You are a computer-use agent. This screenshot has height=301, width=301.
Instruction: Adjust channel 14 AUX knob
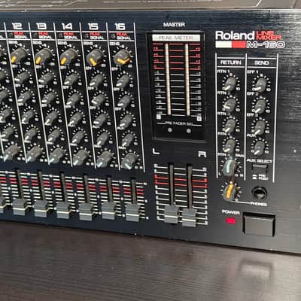pyautogui.click(x=78, y=137)
